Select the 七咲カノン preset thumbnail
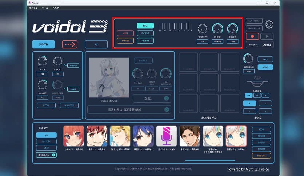The height and width of the screenshot is (176, 304). pos(74,136)
